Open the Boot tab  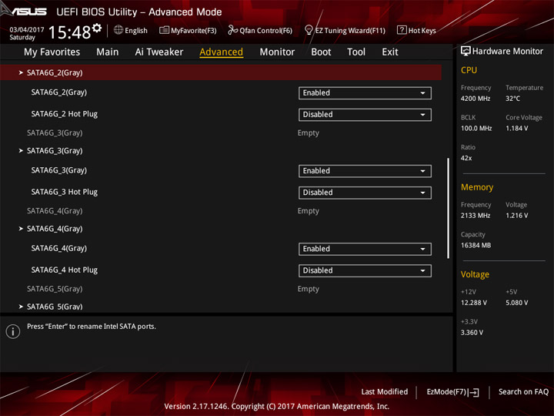click(x=321, y=52)
